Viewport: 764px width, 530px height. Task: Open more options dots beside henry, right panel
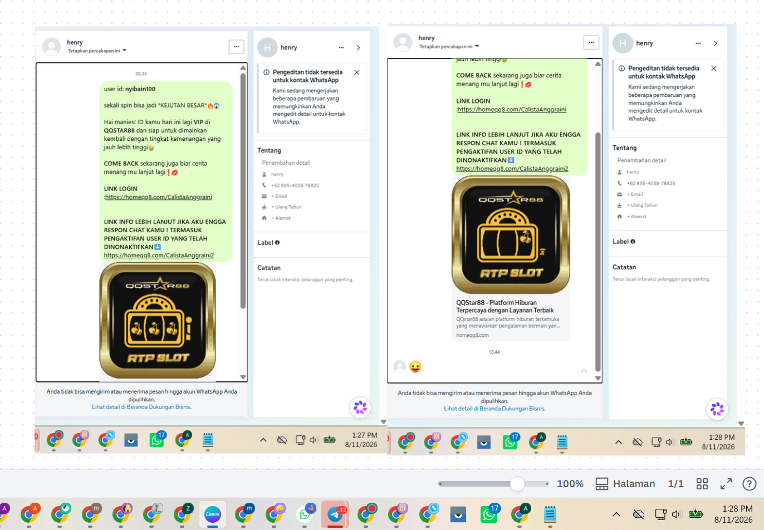pyautogui.click(x=698, y=43)
